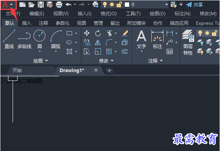Select the Stretch tool icon
Viewport: 220px width, 151px height.
pos(87,51)
